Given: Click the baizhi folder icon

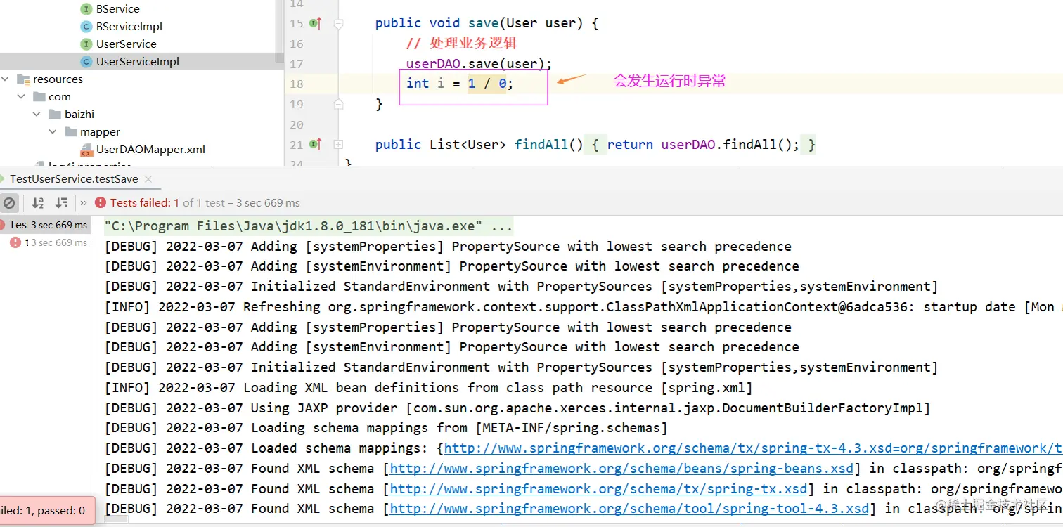Looking at the screenshot, I should point(56,115).
